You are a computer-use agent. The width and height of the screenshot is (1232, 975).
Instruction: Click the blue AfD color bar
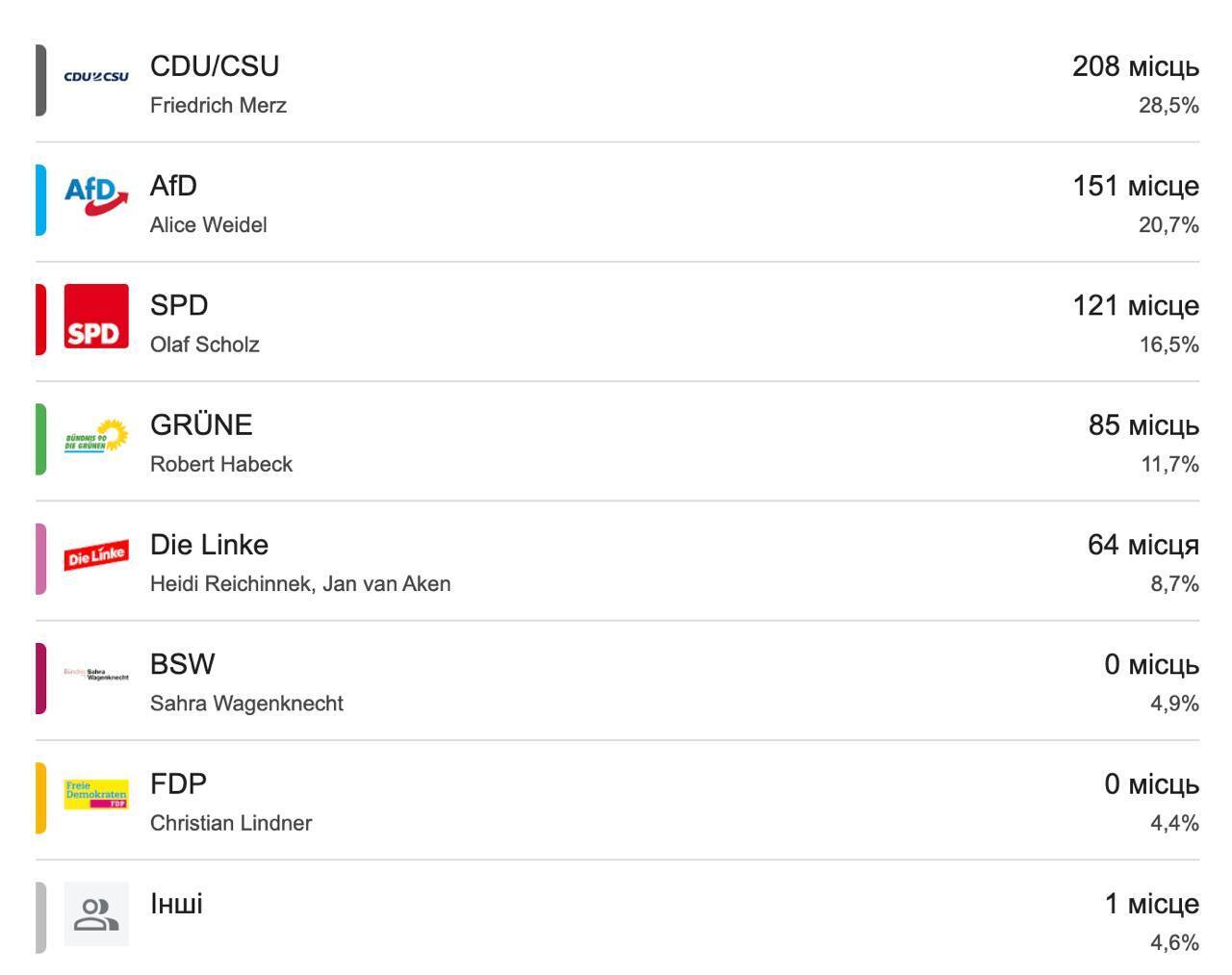40,199
